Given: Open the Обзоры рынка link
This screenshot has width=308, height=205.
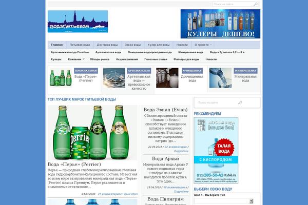Looking at the screenshot, I should [100, 59].
